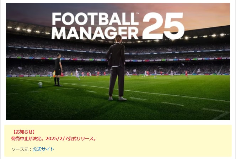Click the assistant referee on the touchline
This screenshot has width=236, height=159.
58,70
